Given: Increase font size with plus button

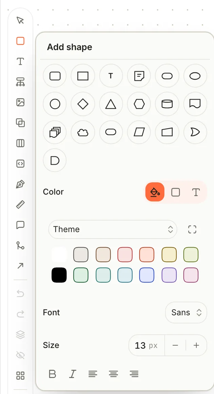Looking at the screenshot, I should [x=196, y=346].
